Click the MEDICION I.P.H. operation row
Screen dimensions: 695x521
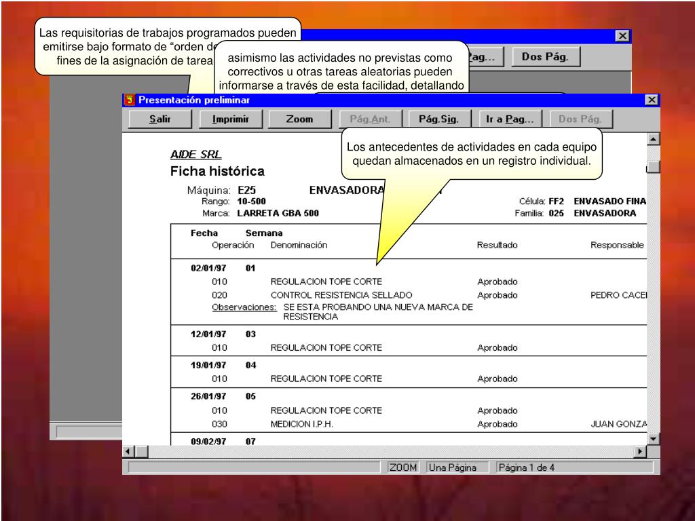302,425
